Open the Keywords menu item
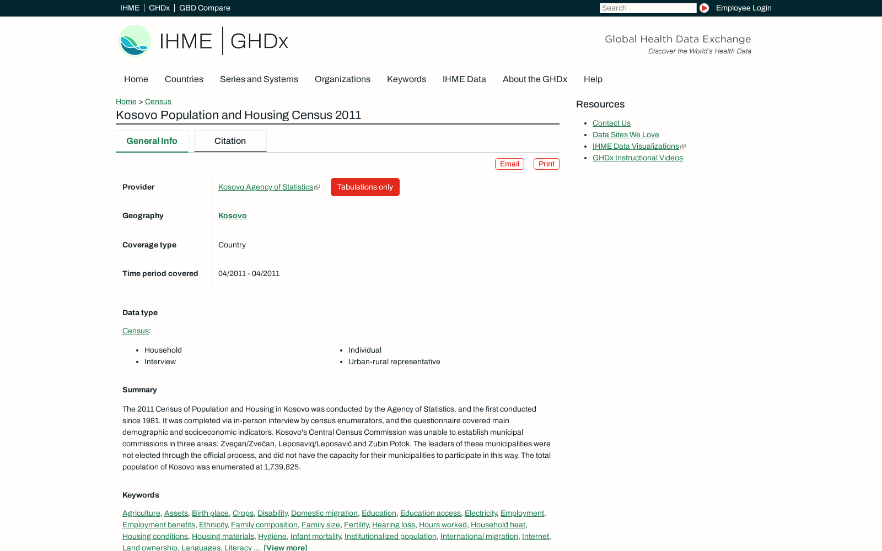 coord(406,79)
